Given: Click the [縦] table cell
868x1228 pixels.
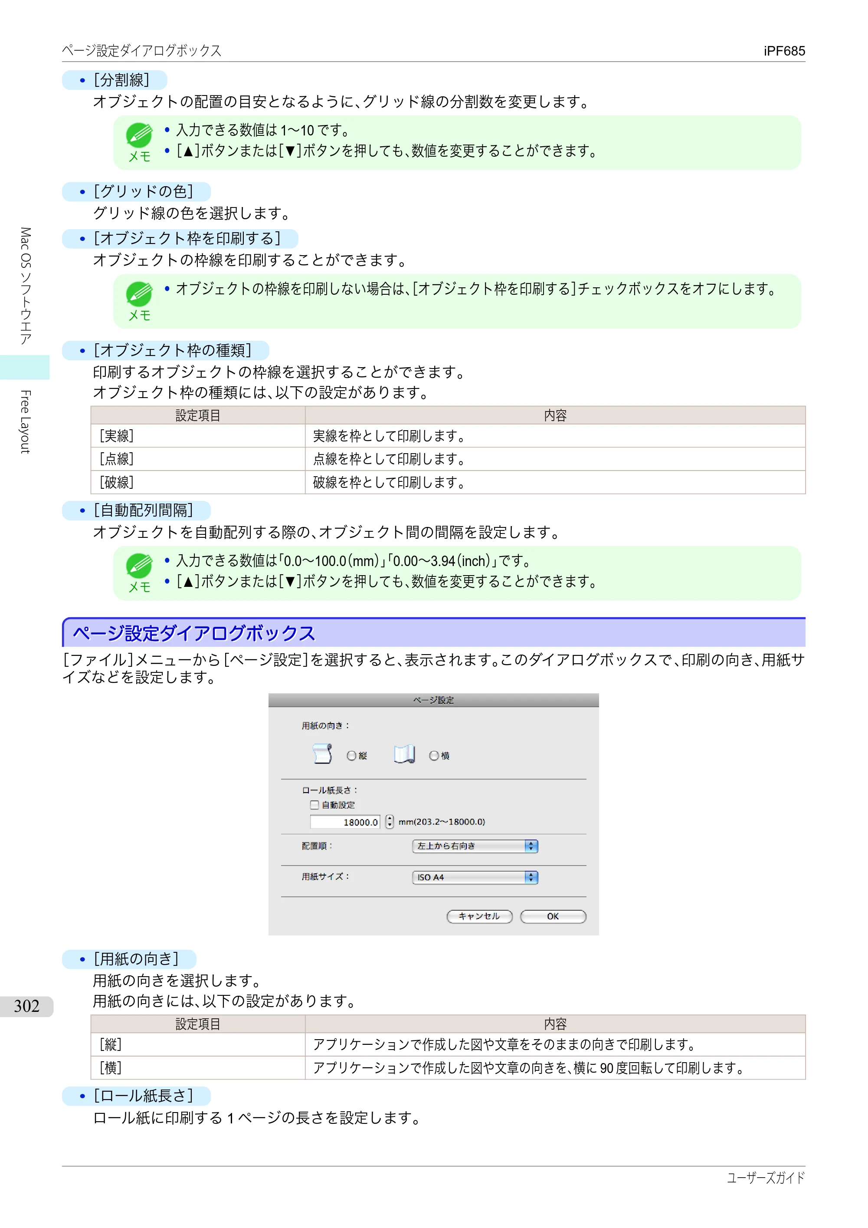Looking at the screenshot, I should (198, 1044).
